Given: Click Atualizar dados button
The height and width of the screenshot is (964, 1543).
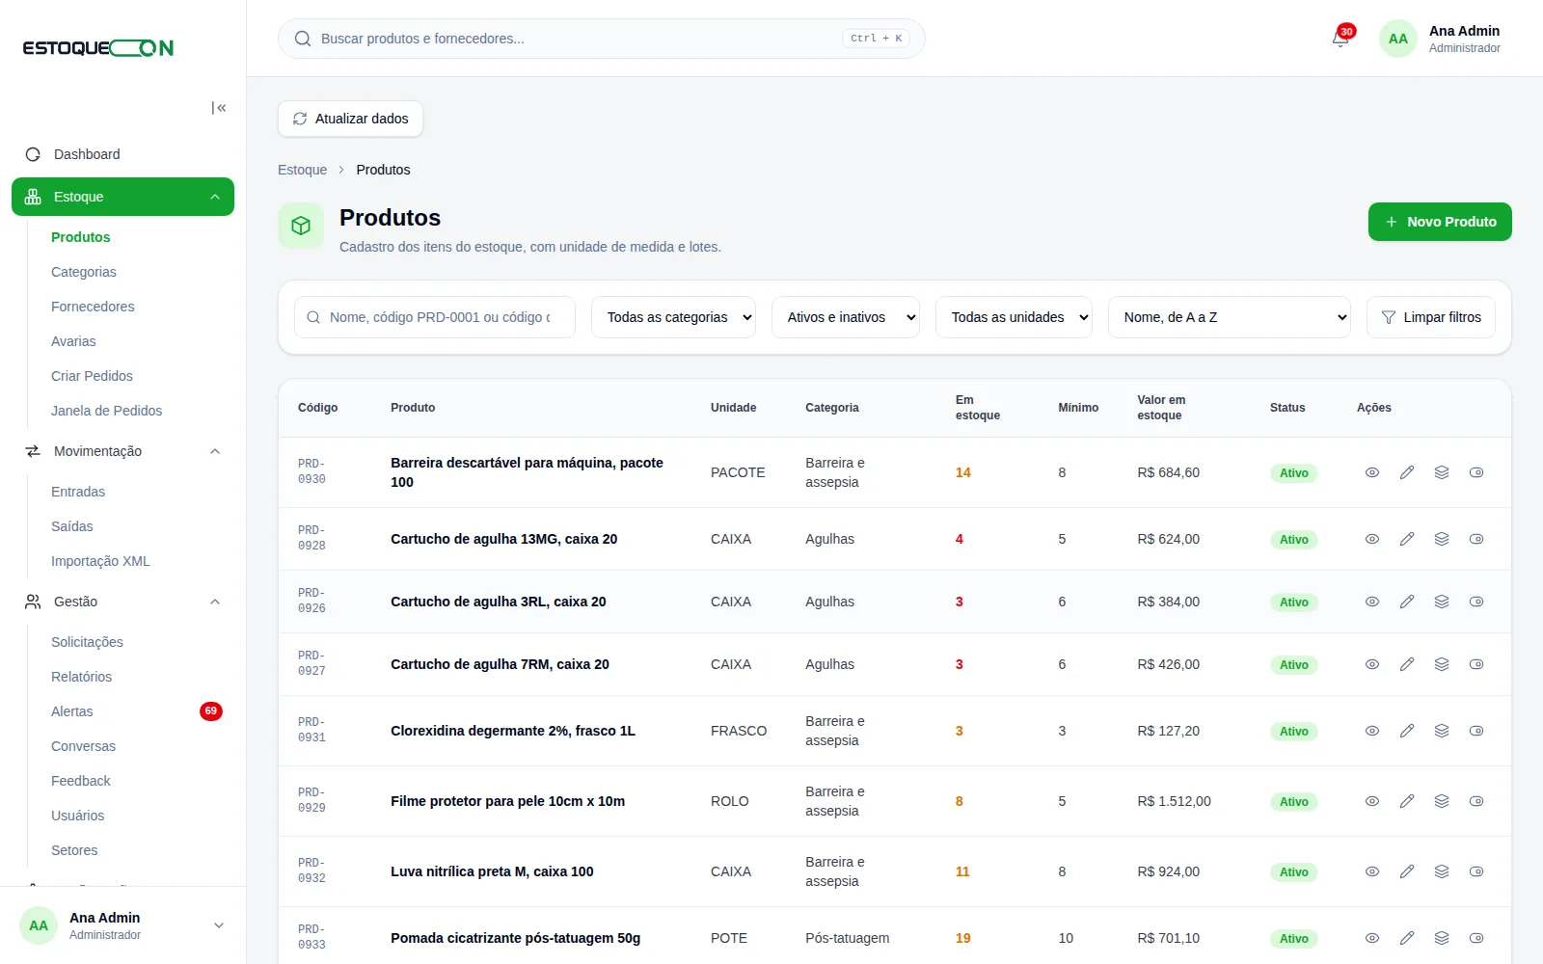Looking at the screenshot, I should point(350,119).
